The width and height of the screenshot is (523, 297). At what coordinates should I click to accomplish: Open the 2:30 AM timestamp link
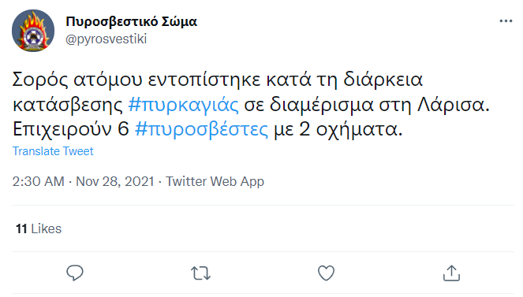(39, 181)
